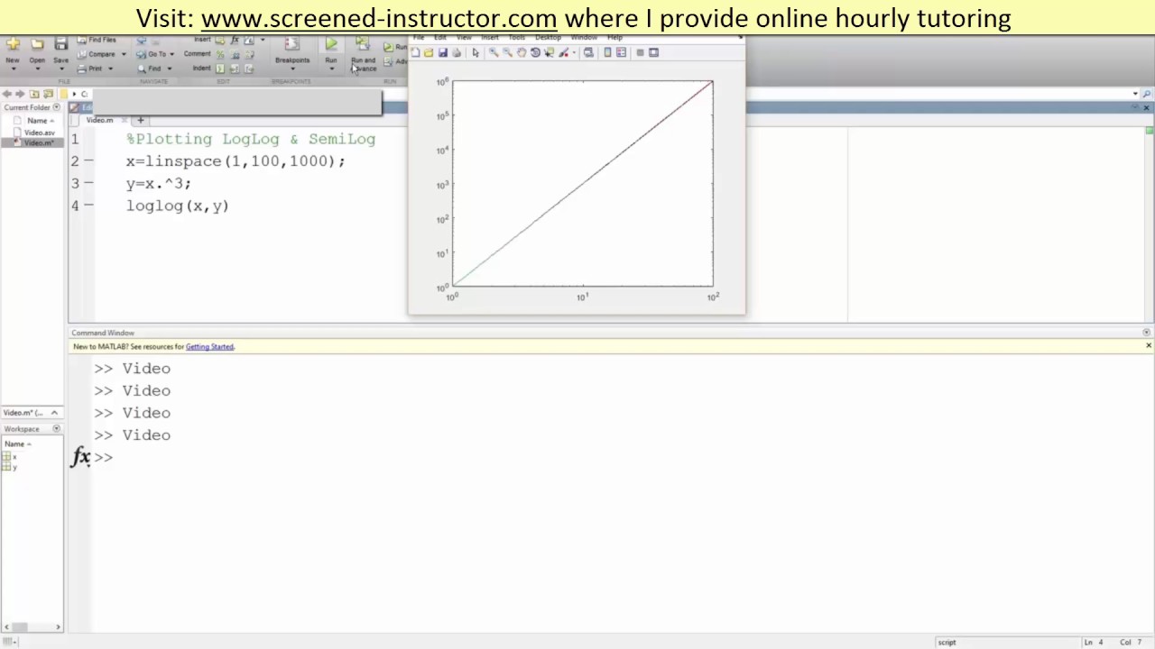Click the Compare tool
The width and height of the screenshot is (1155, 649).
coord(96,54)
